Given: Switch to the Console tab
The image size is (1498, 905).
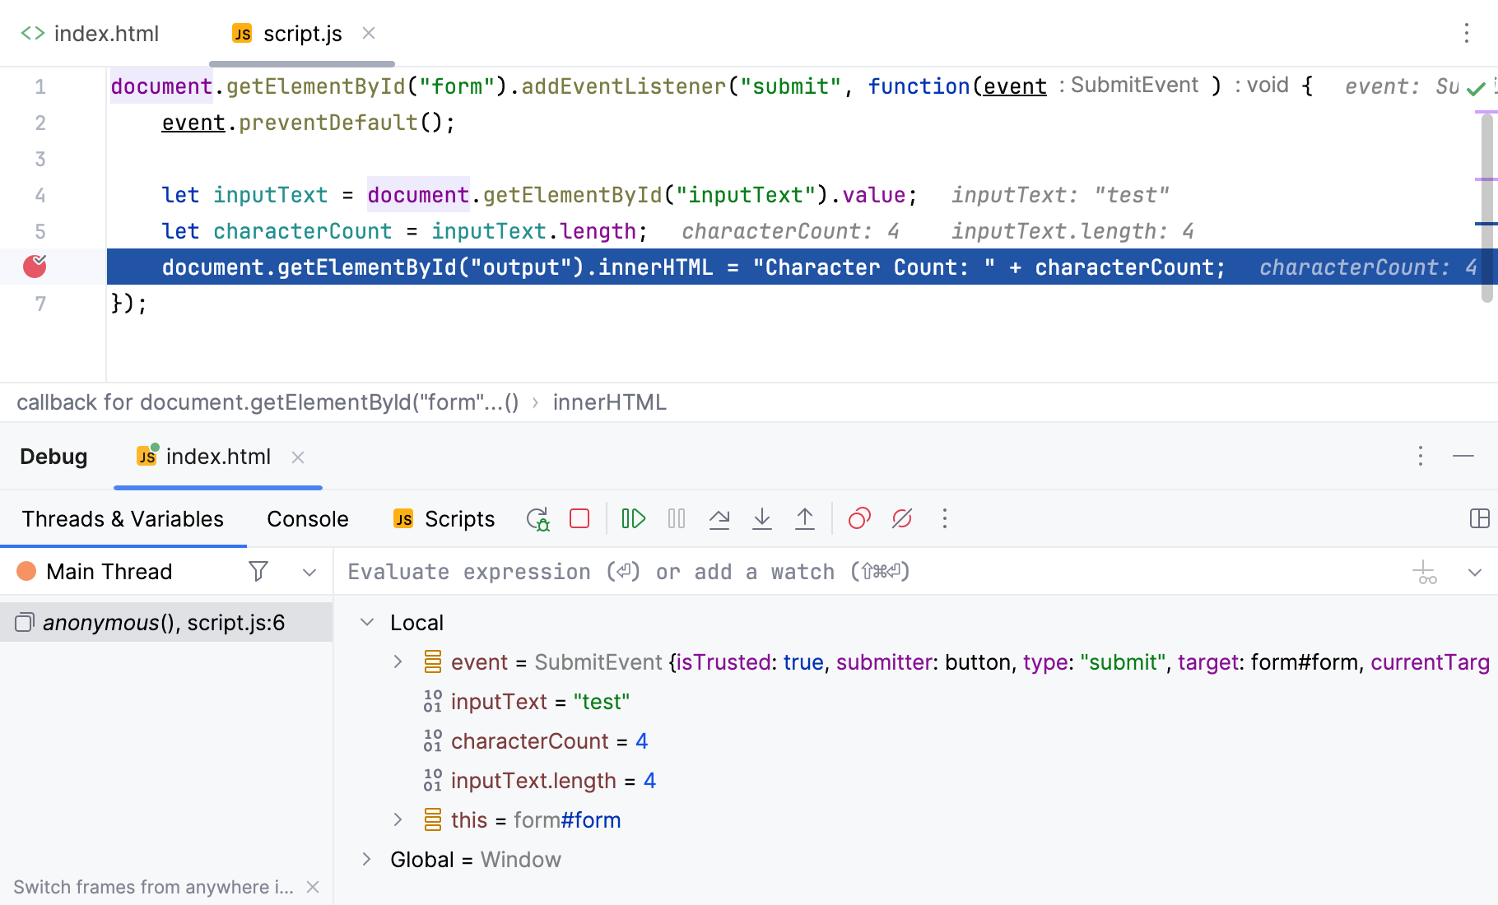Looking at the screenshot, I should click(307, 518).
